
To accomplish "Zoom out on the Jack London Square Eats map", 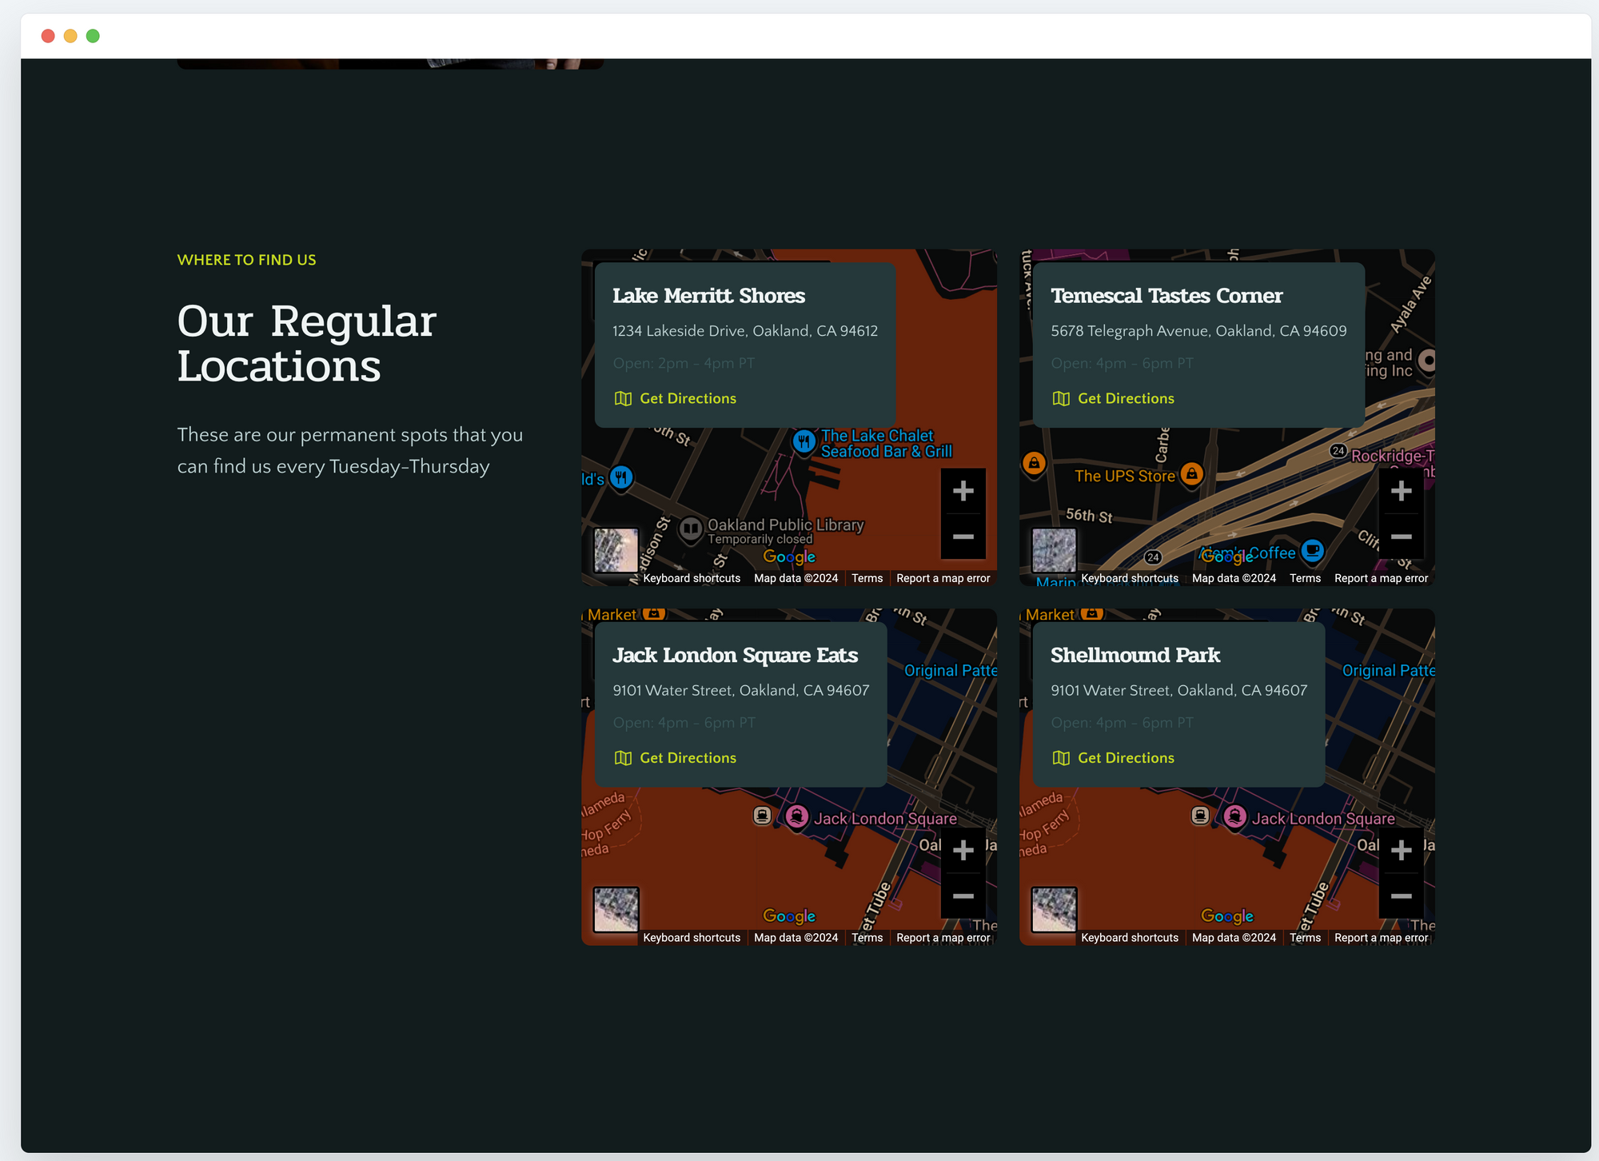I will 963,896.
